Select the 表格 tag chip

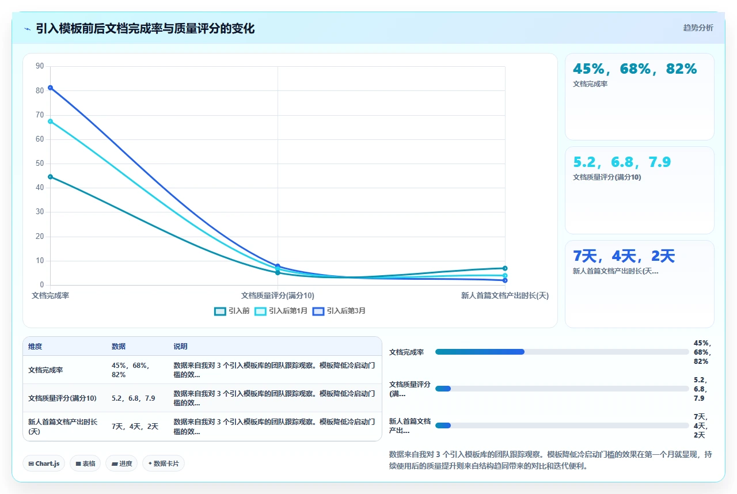tap(85, 463)
